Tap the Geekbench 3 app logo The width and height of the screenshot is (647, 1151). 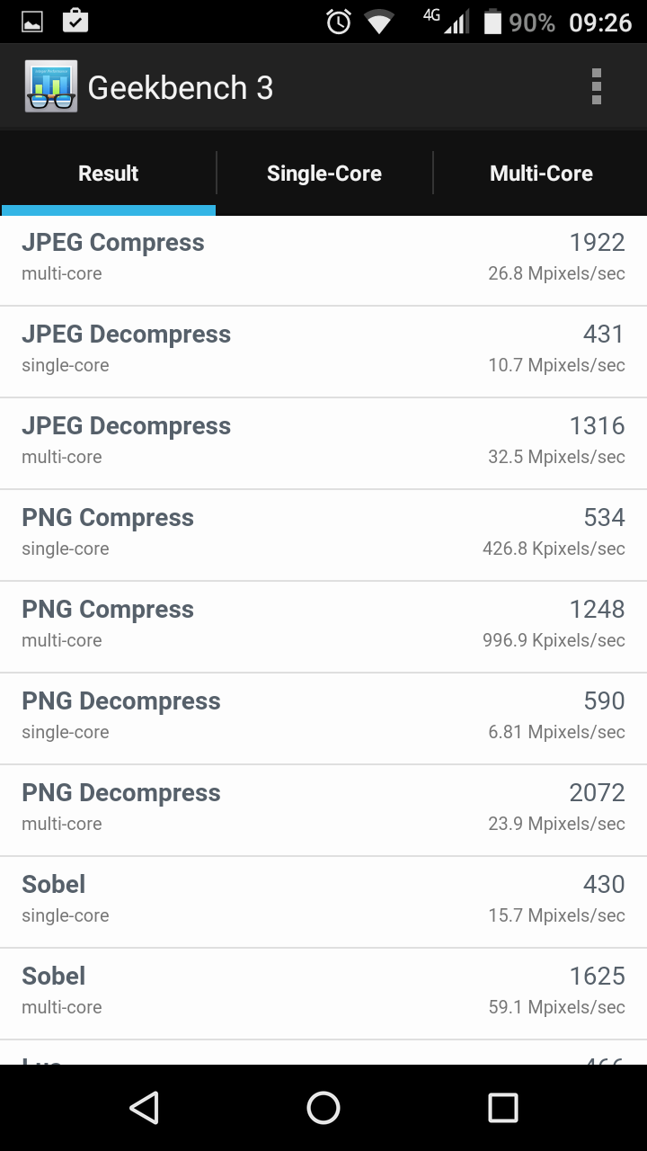51,87
